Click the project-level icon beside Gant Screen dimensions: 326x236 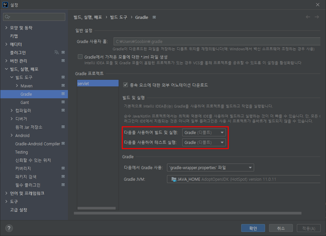click(63, 102)
